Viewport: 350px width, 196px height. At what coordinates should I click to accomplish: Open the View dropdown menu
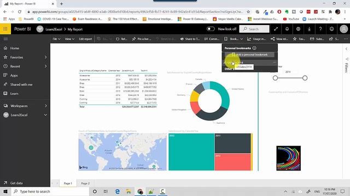tap(69, 39)
